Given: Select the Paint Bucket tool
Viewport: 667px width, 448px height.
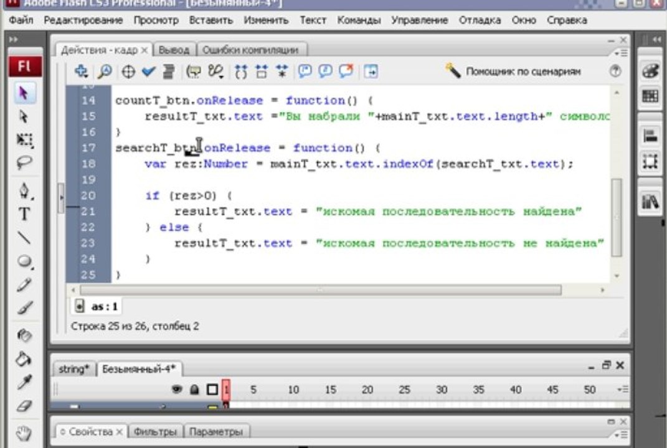Looking at the screenshot, I should point(24,358).
